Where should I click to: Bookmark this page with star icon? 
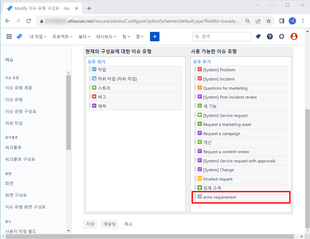pos(269,21)
